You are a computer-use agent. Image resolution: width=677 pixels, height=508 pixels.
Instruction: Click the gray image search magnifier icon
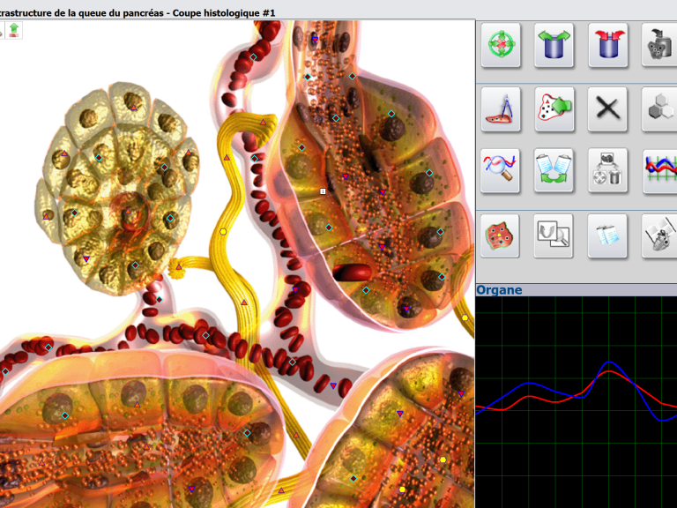(554, 235)
